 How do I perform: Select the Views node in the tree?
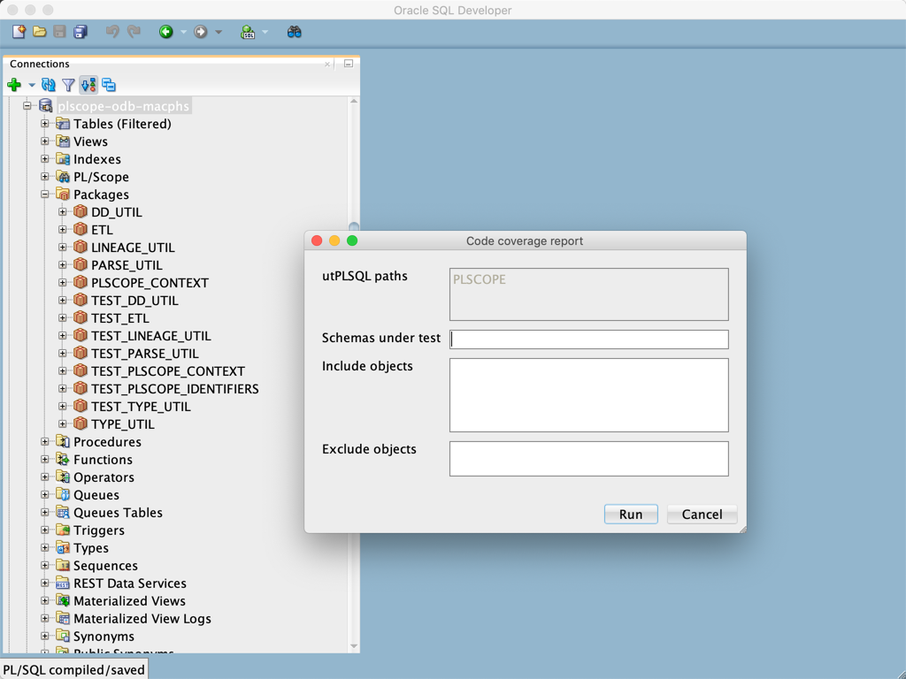pos(92,141)
